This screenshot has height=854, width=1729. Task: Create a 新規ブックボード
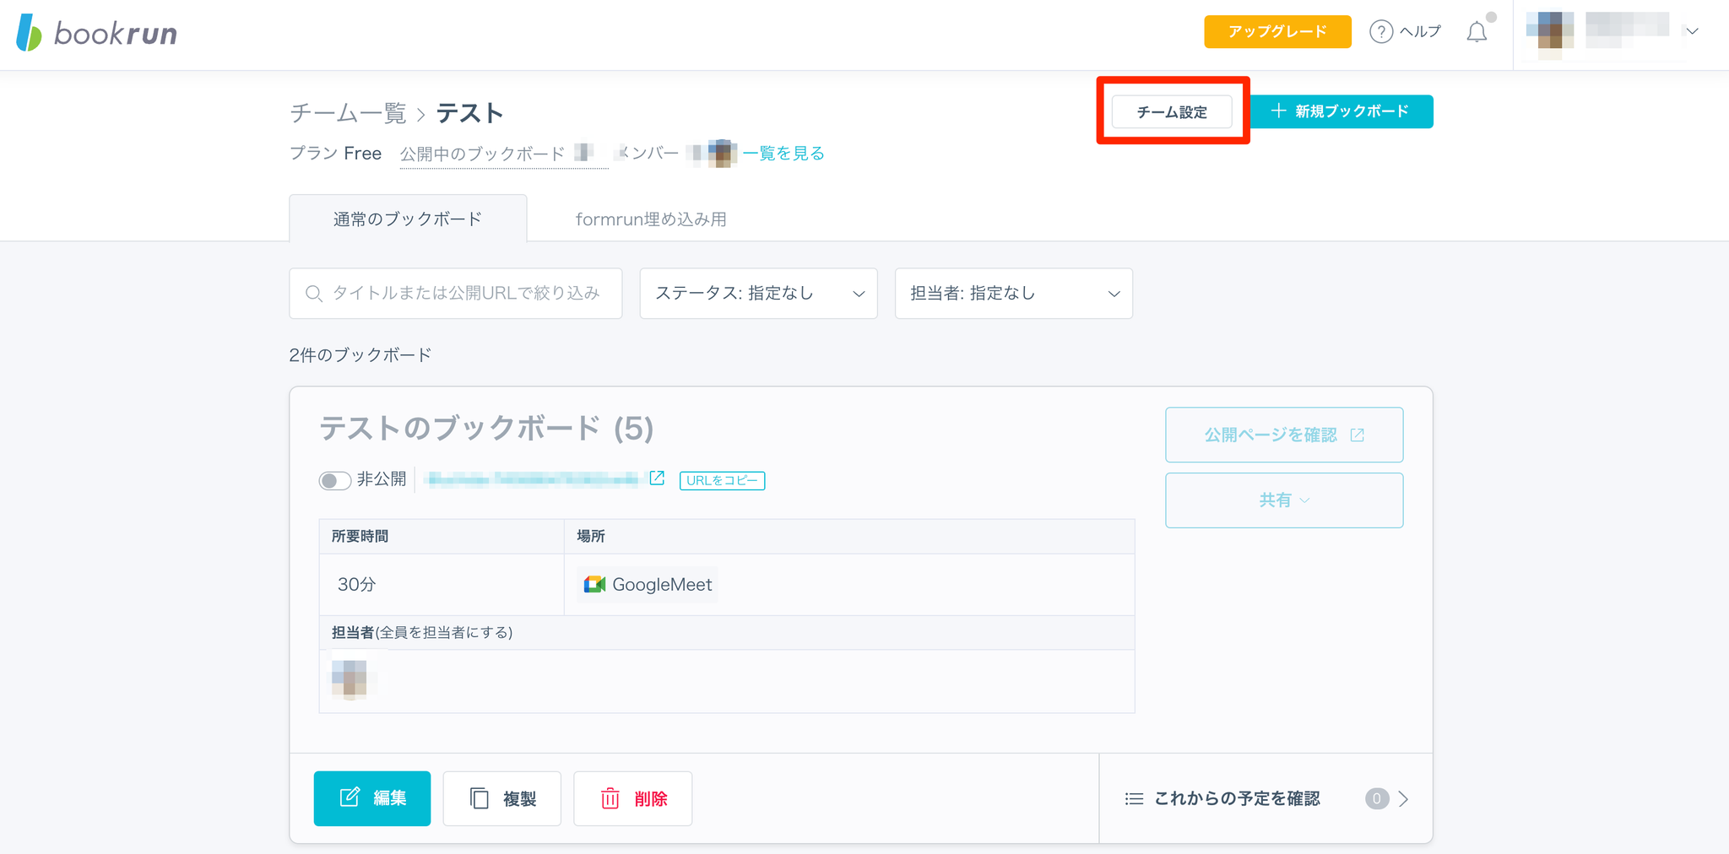(x=1341, y=111)
